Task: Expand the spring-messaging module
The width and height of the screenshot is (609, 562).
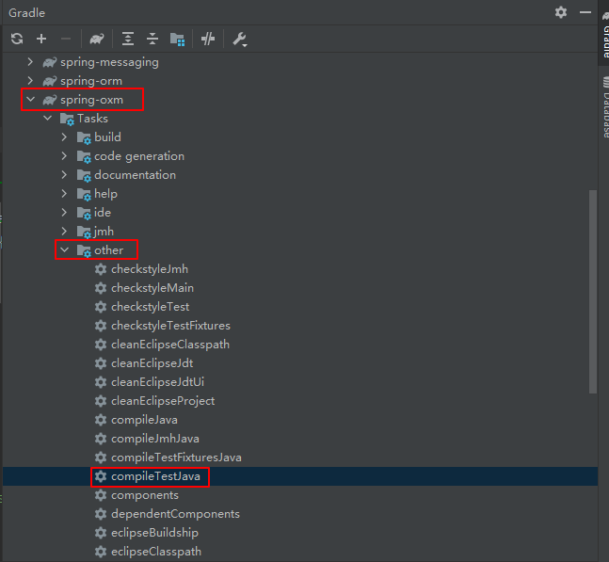Action: point(30,62)
